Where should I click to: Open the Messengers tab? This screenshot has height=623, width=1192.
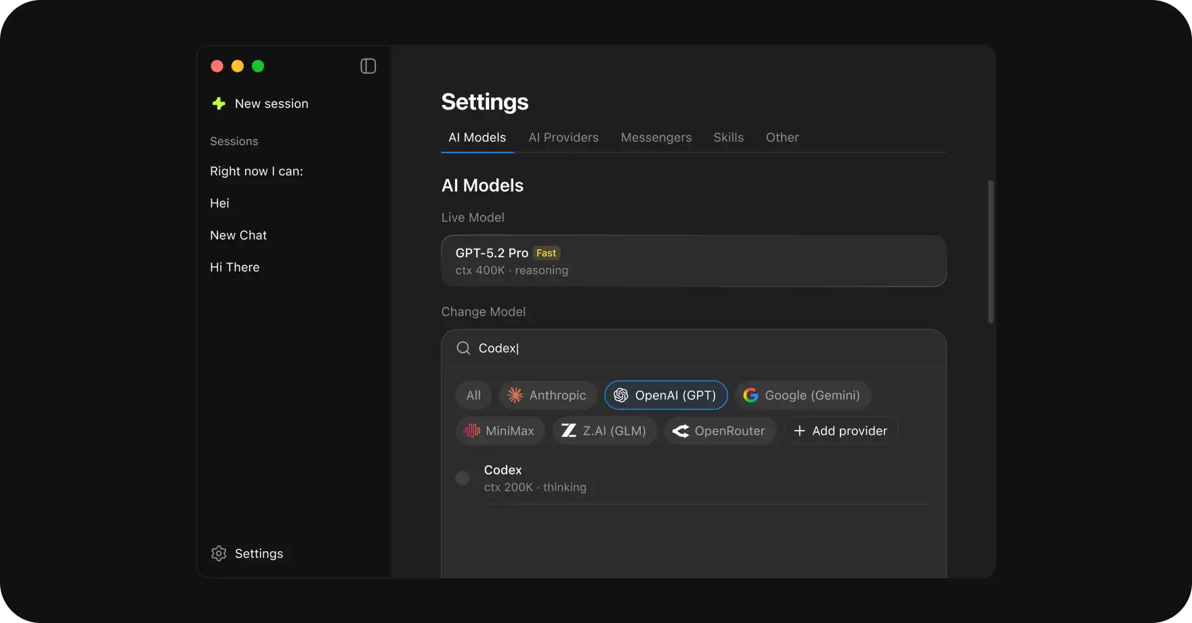click(x=656, y=137)
